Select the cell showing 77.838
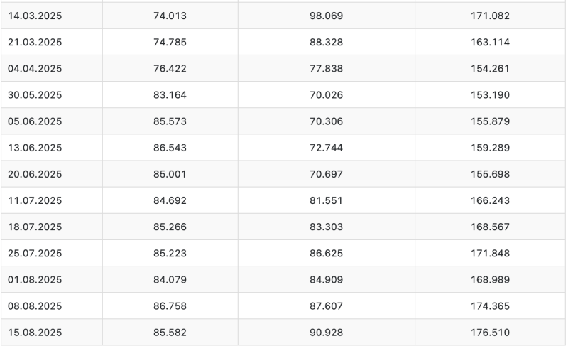568x346 pixels. pos(326,69)
